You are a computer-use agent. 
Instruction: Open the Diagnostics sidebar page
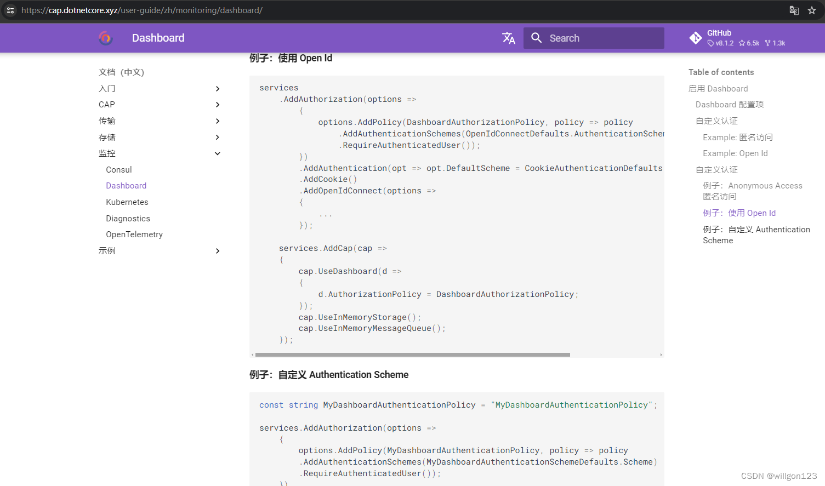tap(128, 219)
